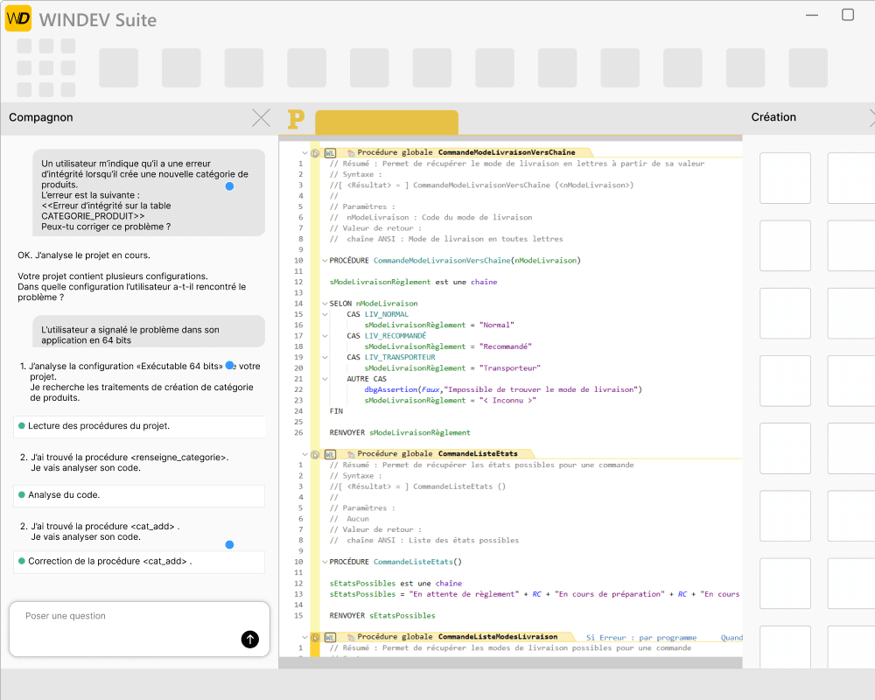Viewport: 875px width, 700px height.
Task: Click the "Correction de la procédure <cat_add>" step
Action: tap(109, 561)
